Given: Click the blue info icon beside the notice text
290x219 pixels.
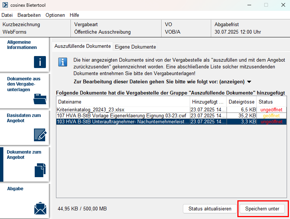Looking at the screenshot, I should tap(63, 62).
